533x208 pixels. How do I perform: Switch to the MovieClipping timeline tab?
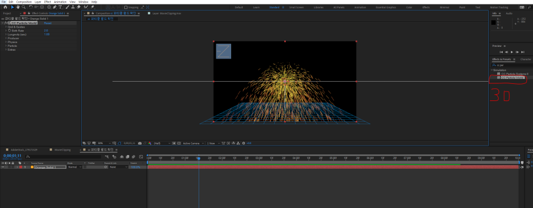pyautogui.click(x=62, y=150)
